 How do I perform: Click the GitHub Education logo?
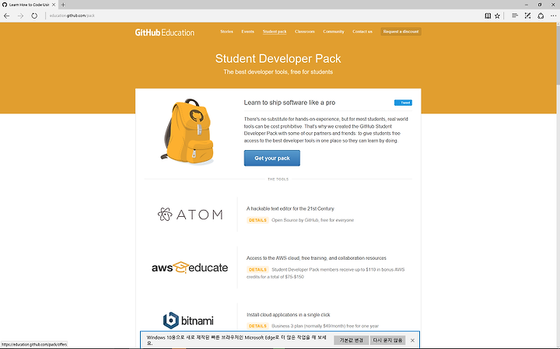pos(165,33)
